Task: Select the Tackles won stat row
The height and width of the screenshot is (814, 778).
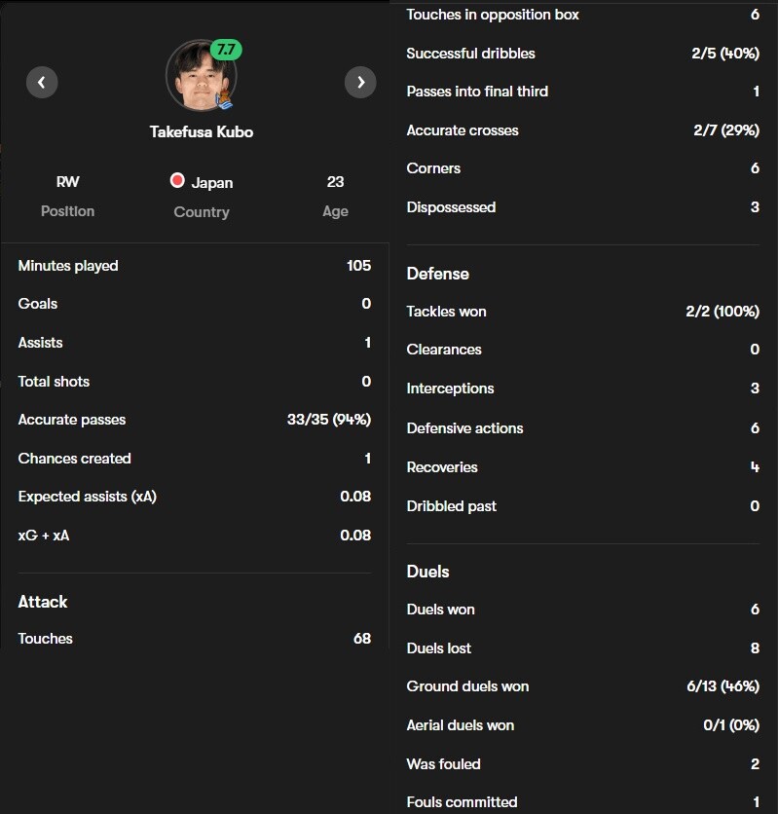Action: coord(583,312)
